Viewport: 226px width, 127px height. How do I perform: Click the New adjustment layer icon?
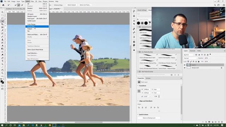[x=213, y=122]
